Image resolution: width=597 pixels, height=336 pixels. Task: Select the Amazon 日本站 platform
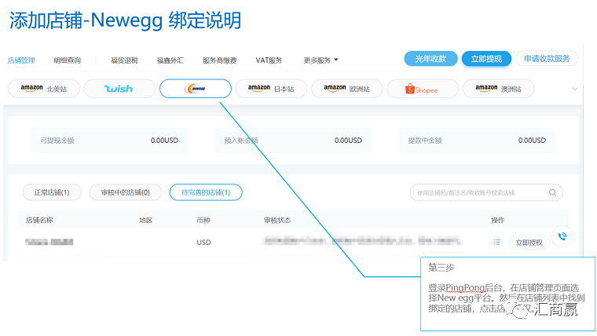click(271, 89)
